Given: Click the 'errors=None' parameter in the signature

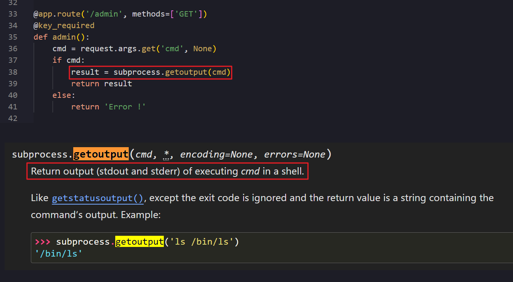Looking at the screenshot, I should 294,154.
